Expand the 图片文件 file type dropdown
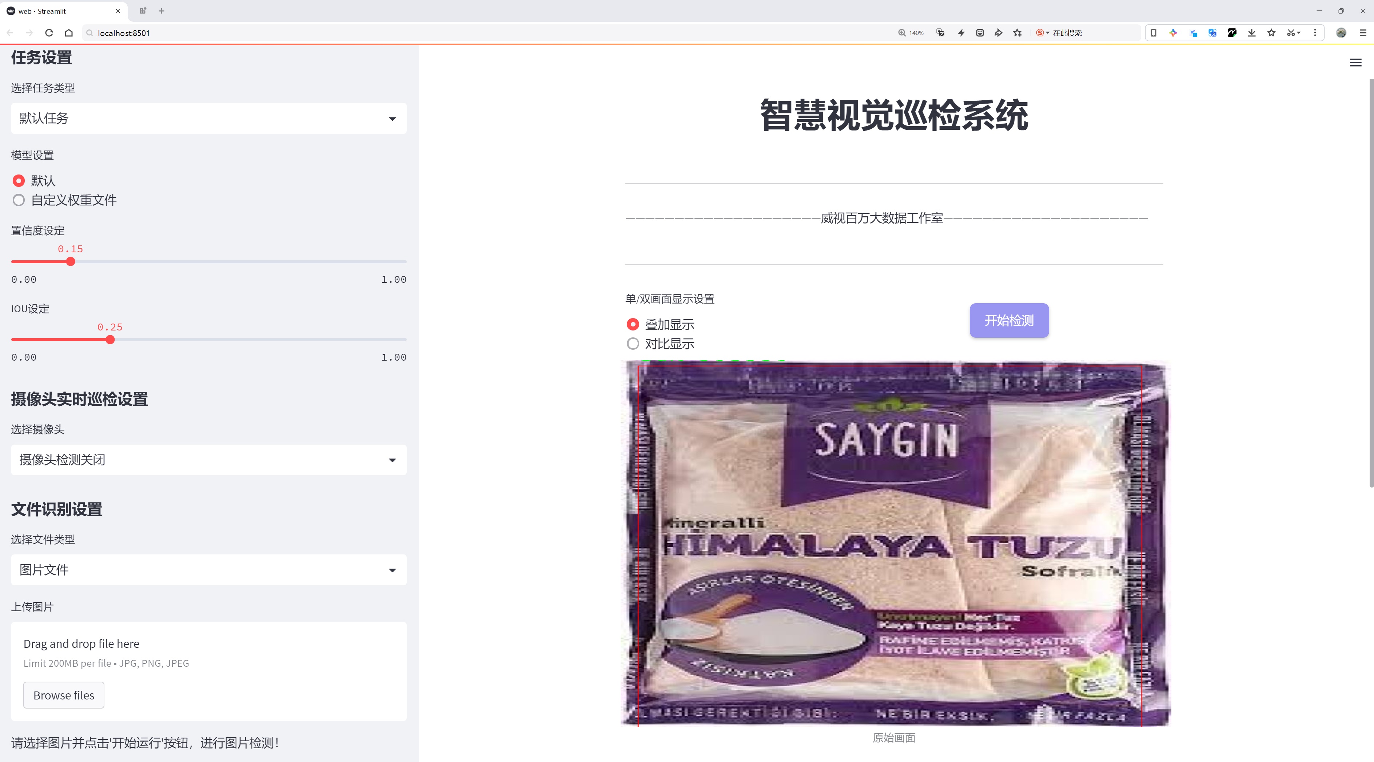 208,570
